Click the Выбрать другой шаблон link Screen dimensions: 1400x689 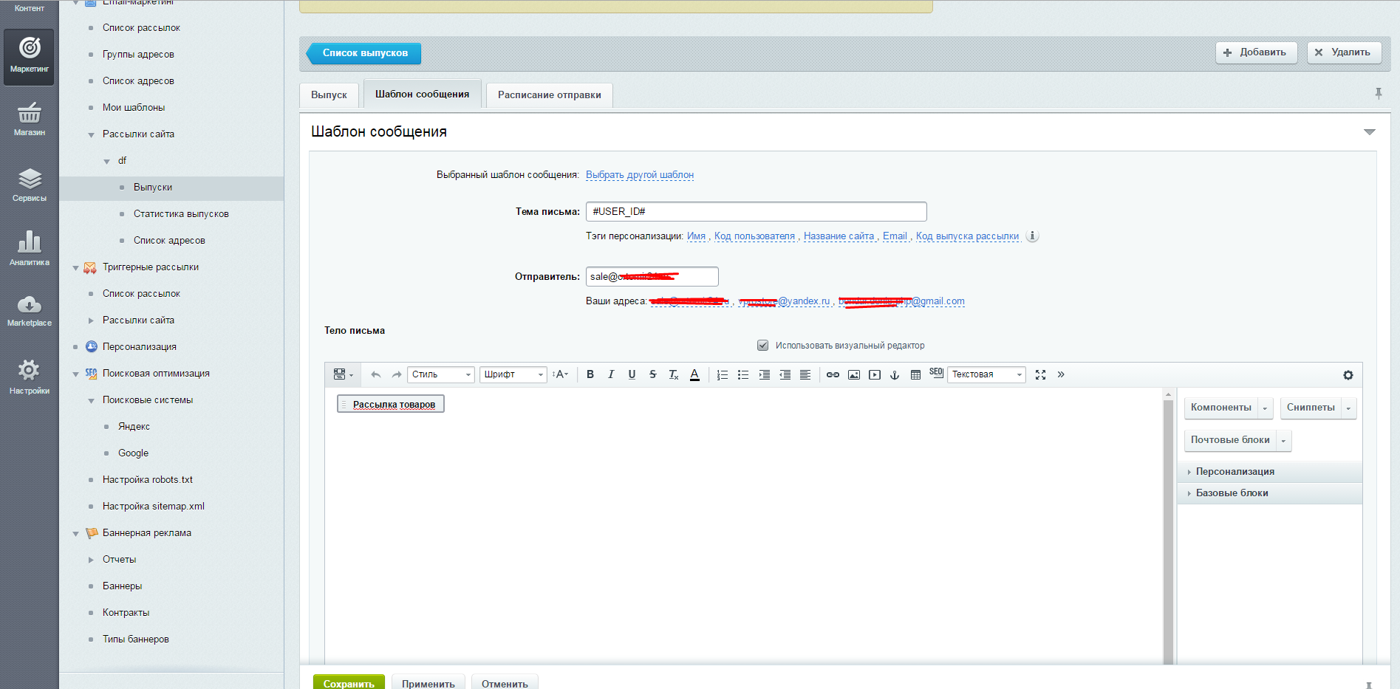coord(640,175)
